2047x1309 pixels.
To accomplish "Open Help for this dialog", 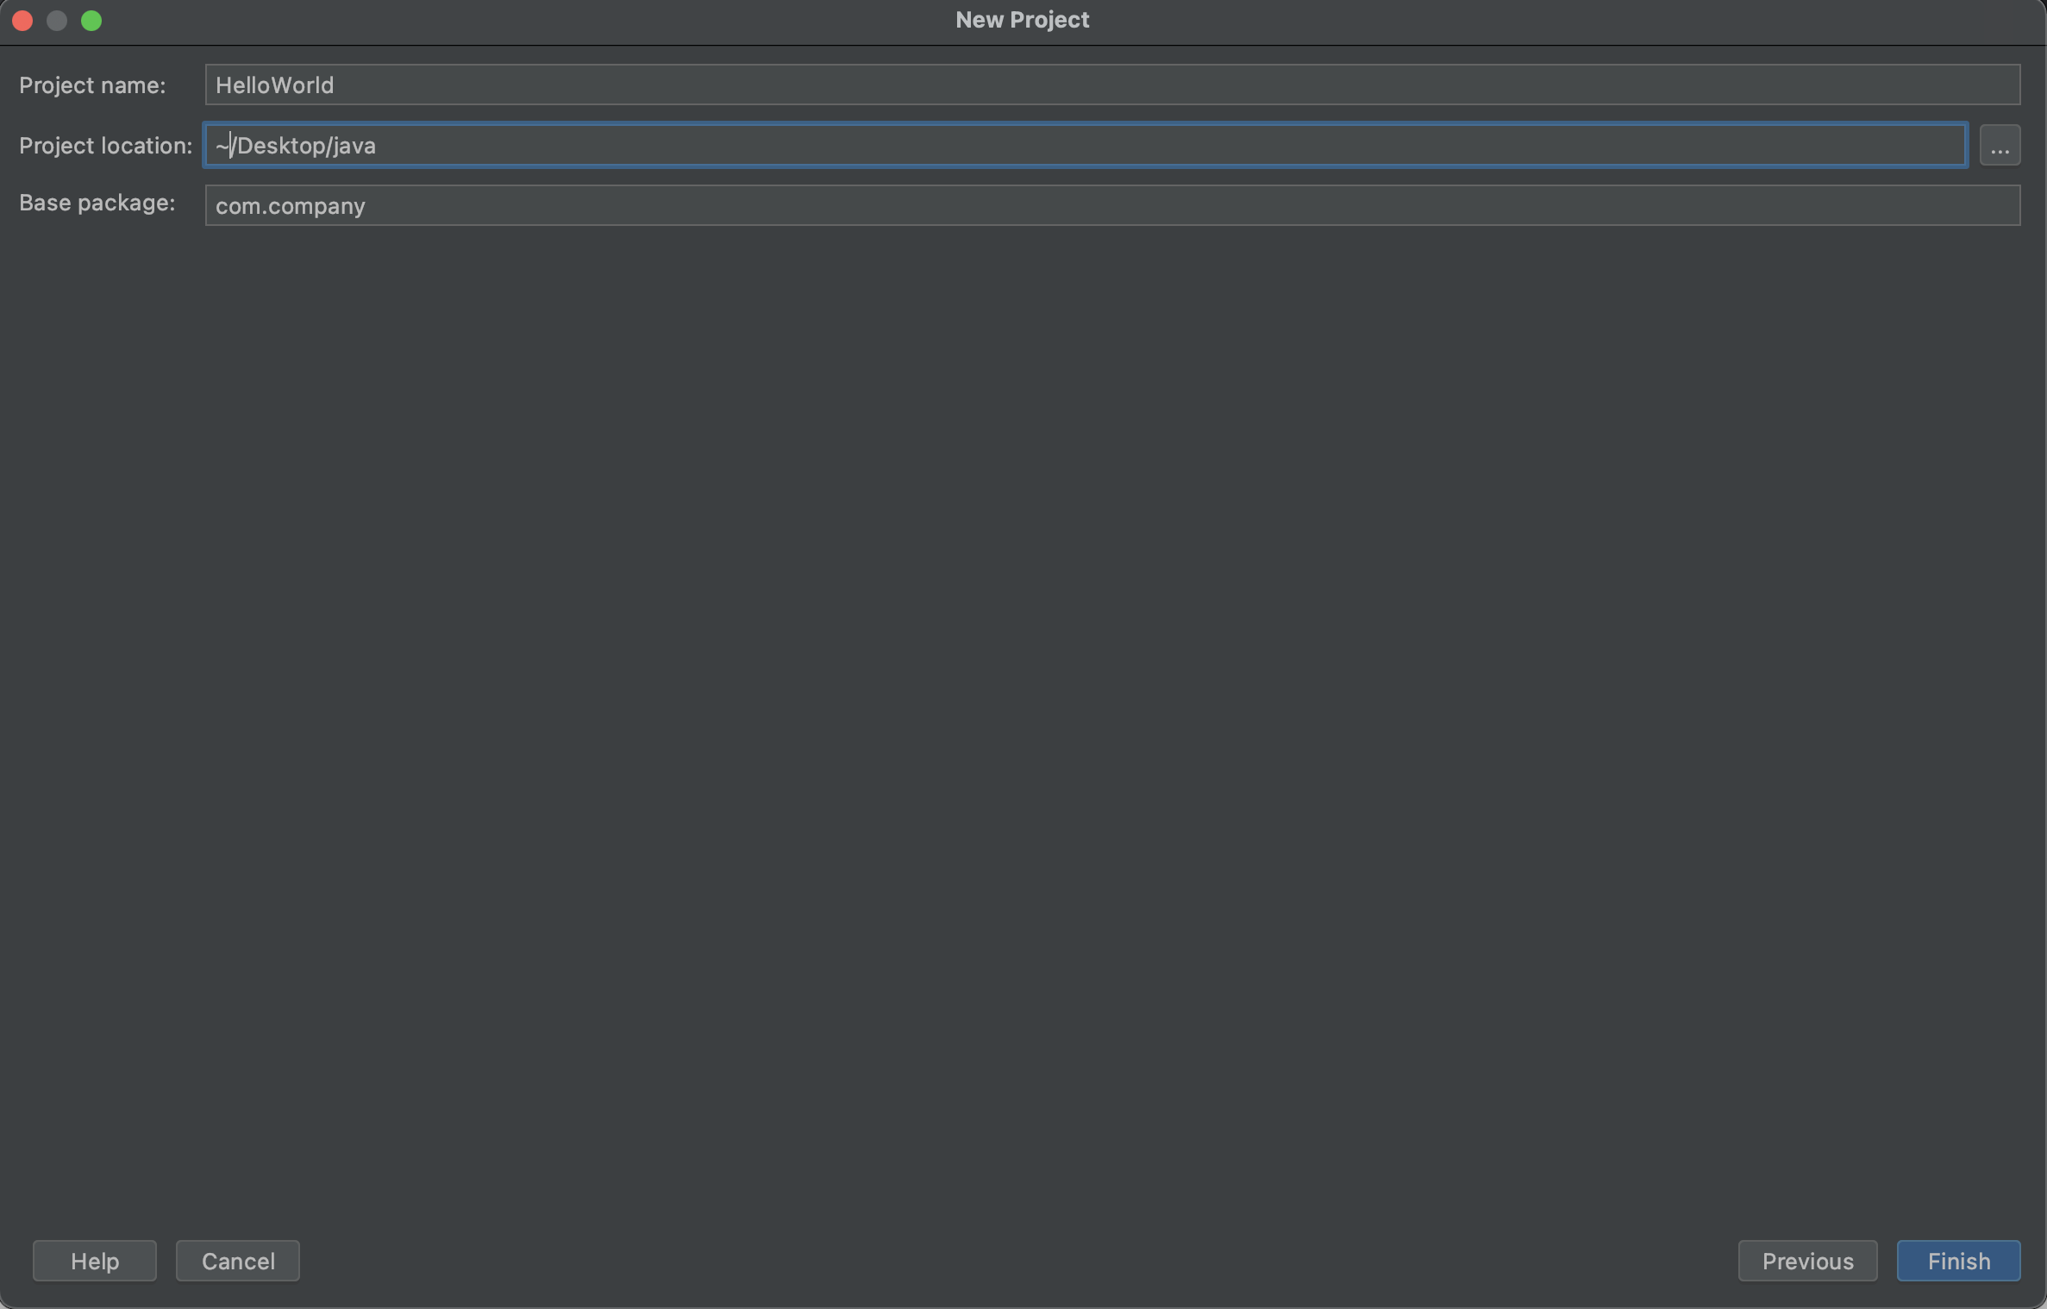I will (x=95, y=1261).
